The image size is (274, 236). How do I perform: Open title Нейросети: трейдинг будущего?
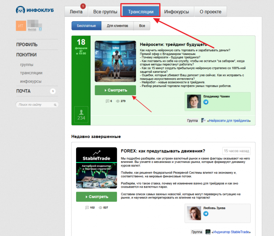point(173,44)
